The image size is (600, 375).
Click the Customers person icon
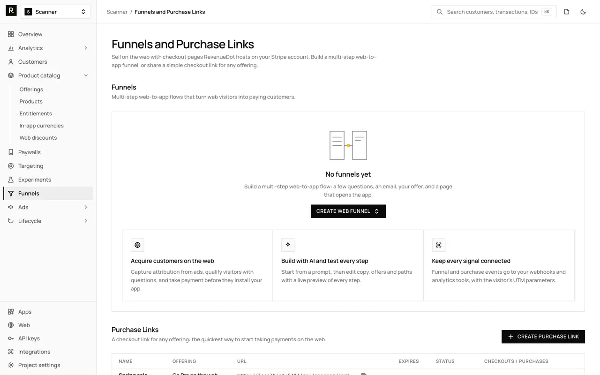point(11,62)
